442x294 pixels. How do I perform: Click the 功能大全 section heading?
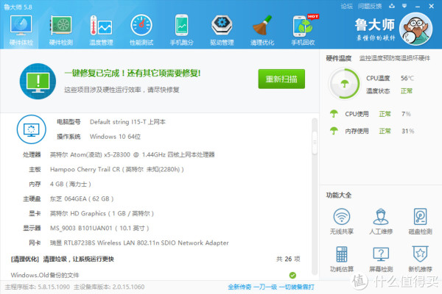click(x=339, y=195)
